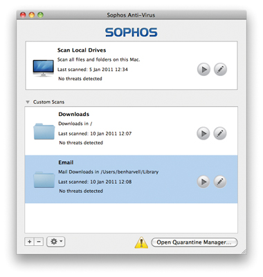Image resolution: width=263 pixels, height=277 pixels.
Task: Click 'Scan all files and folders on this Mac.'
Action: [x=98, y=59]
